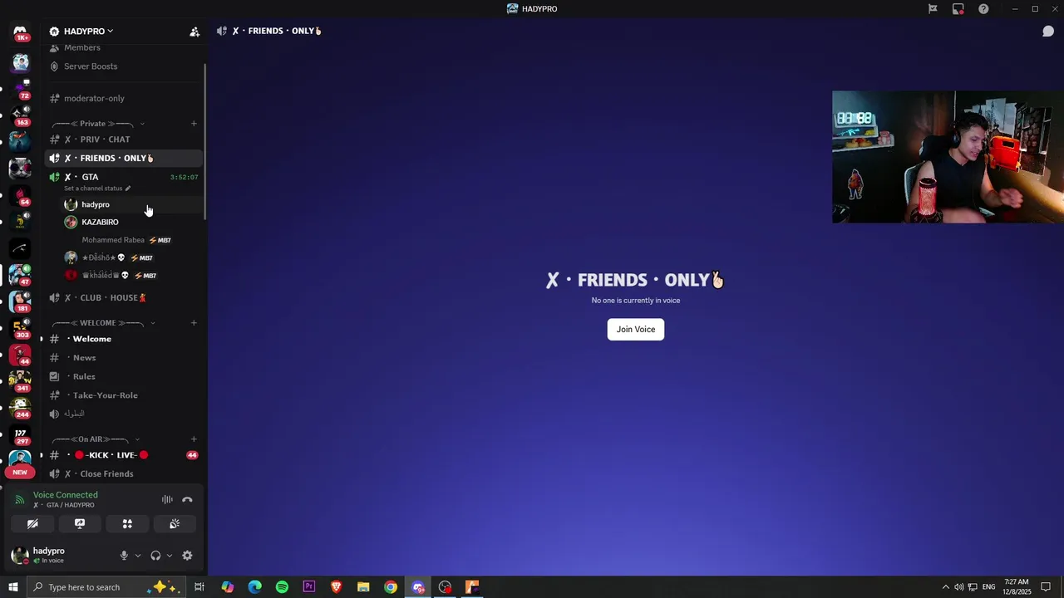Open the Rules channel

pyautogui.click(x=124, y=377)
